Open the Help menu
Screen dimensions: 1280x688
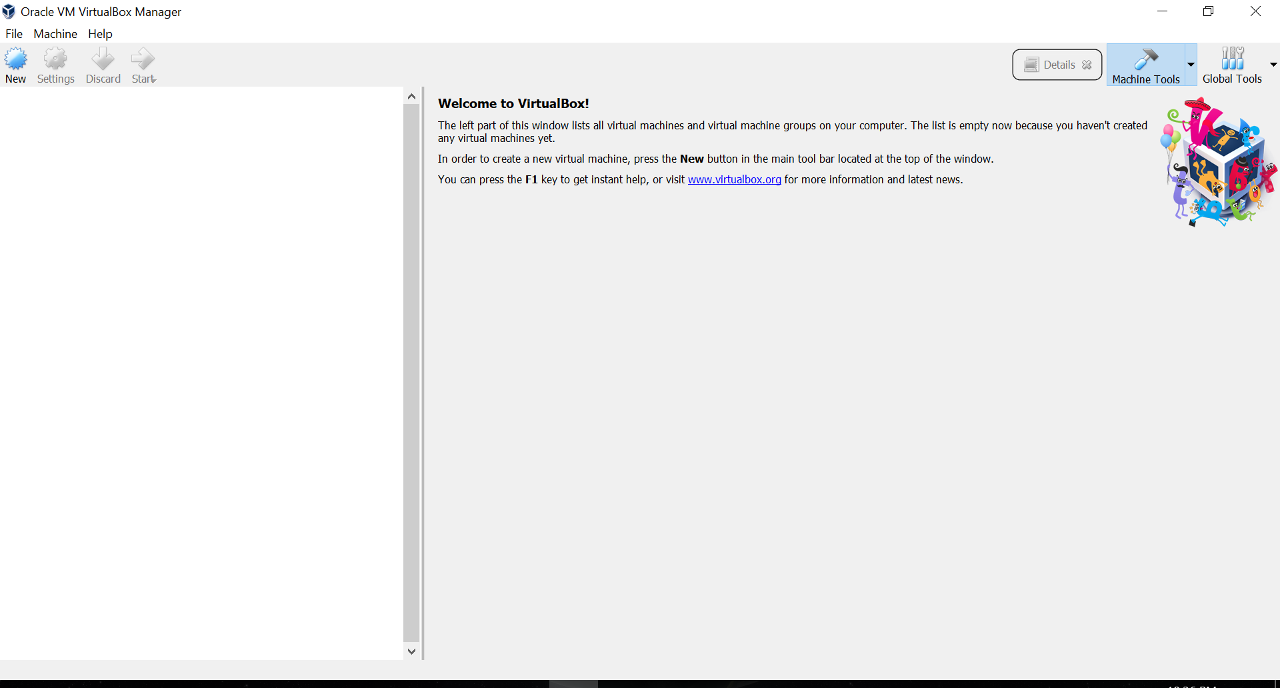[100, 34]
